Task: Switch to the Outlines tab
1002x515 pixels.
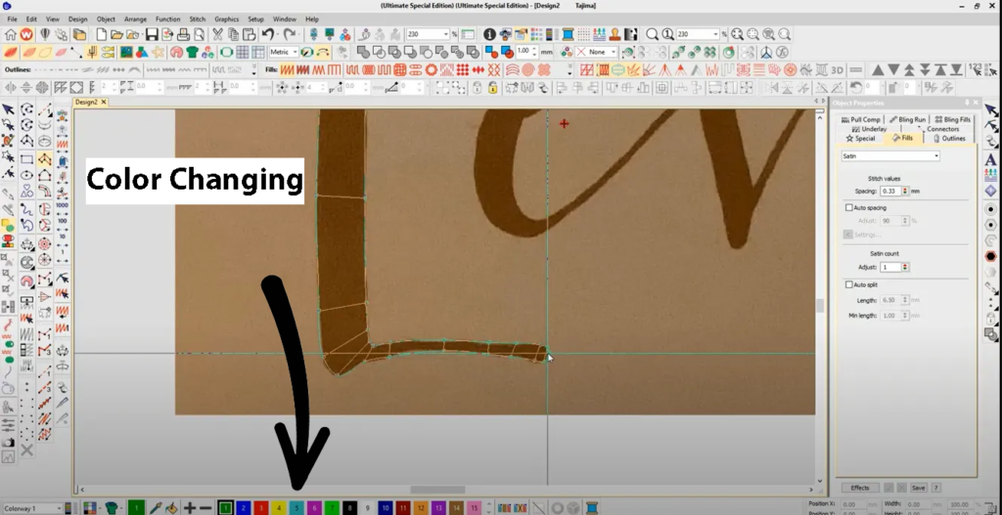Action: pos(949,138)
